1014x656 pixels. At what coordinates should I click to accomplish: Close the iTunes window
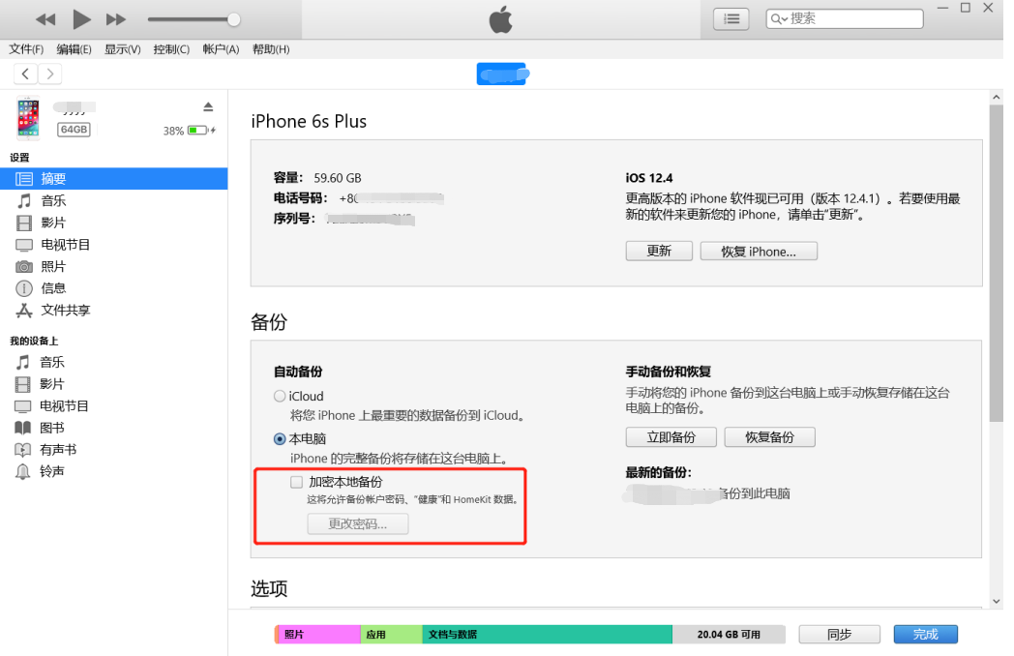click(x=988, y=8)
